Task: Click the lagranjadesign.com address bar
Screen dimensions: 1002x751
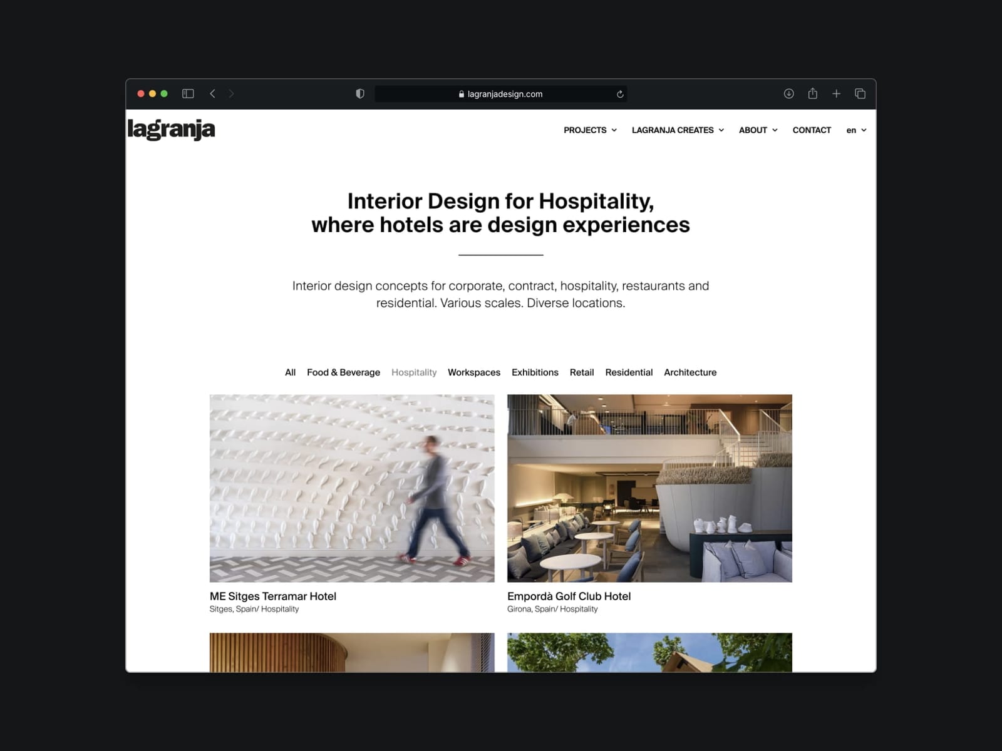Action: 501,94
